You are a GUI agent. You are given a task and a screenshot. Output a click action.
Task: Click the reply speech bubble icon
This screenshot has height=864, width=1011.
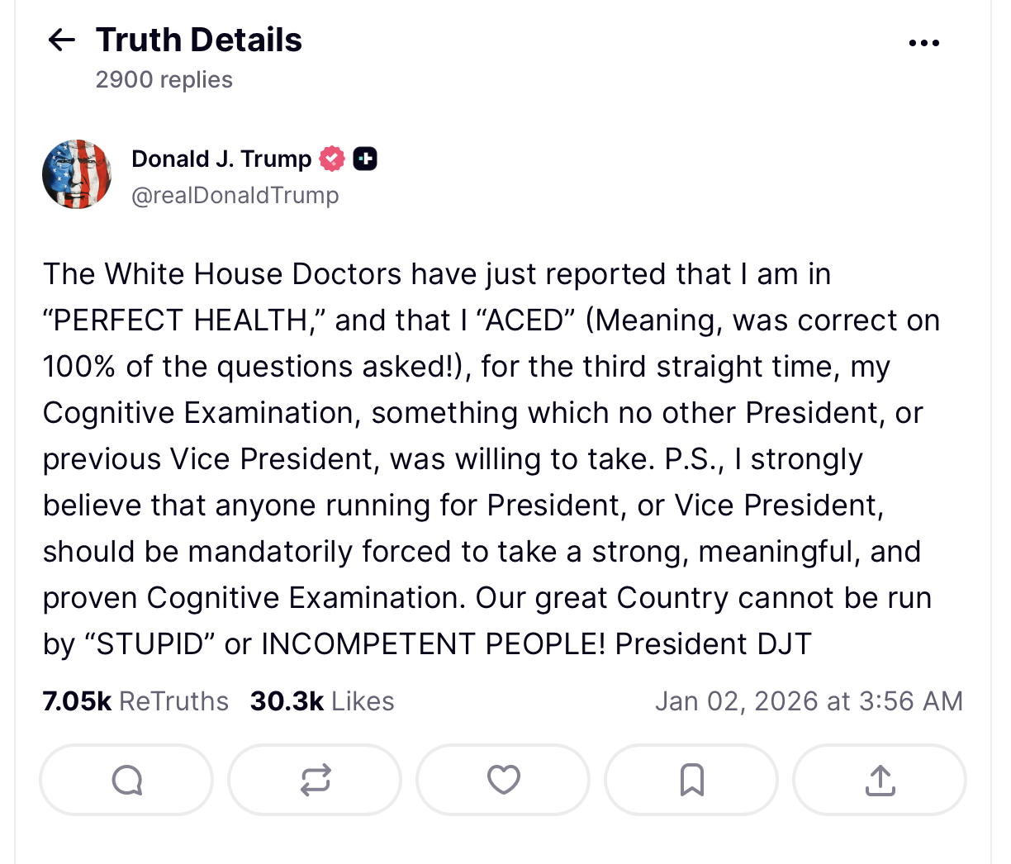(x=126, y=780)
